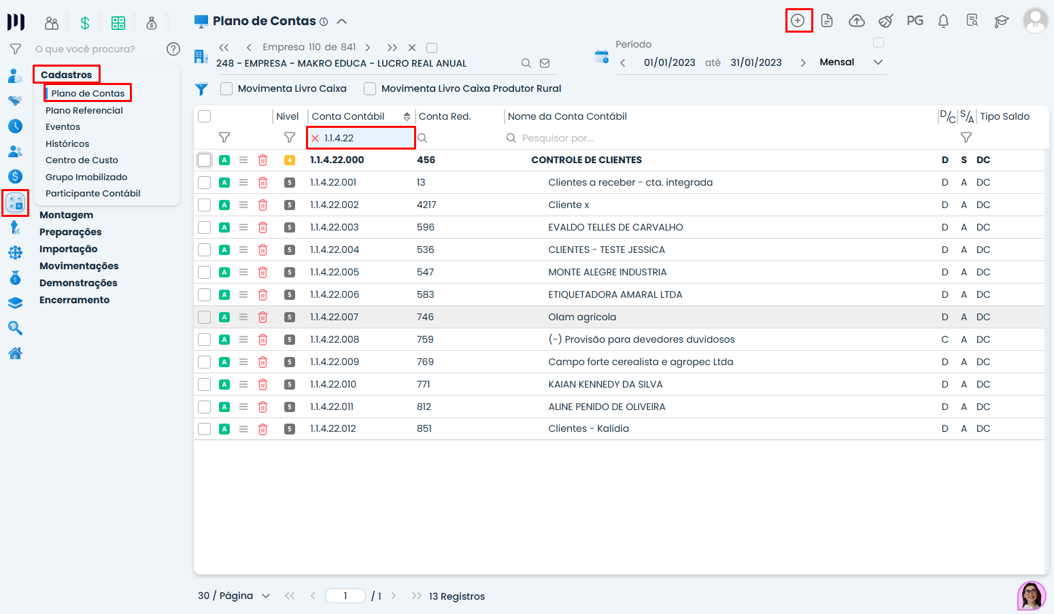
Task: Check Movimenta Livro Caixa Produtor Rural
Action: [x=370, y=88]
